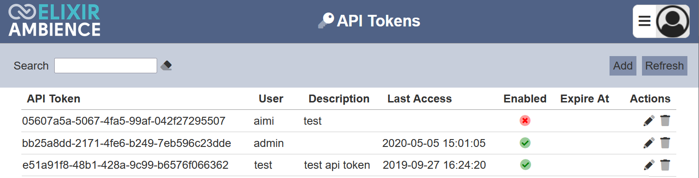Sort by Last Access column header
Image resolution: width=699 pixels, height=178 pixels.
tap(419, 99)
